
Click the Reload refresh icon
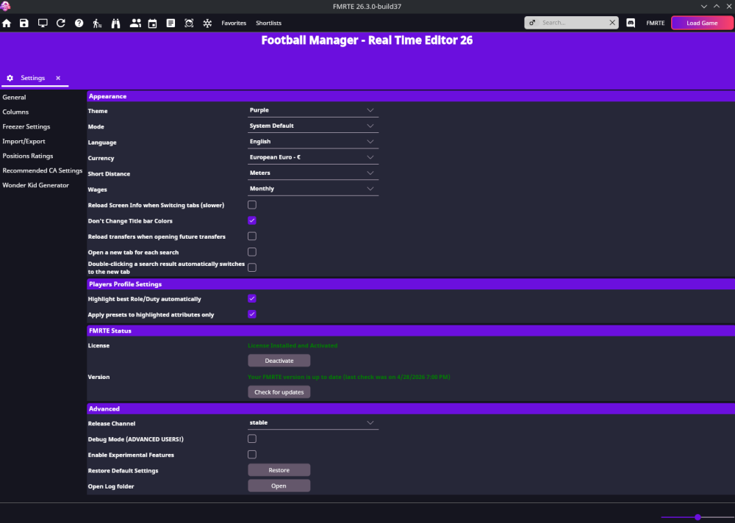click(x=61, y=23)
